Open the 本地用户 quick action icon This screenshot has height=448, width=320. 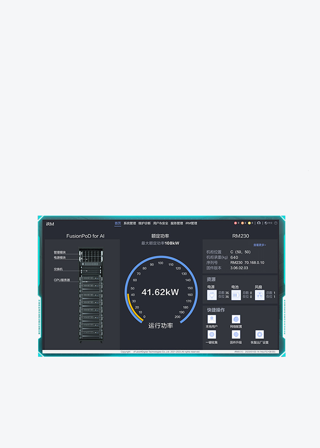pos(212,319)
